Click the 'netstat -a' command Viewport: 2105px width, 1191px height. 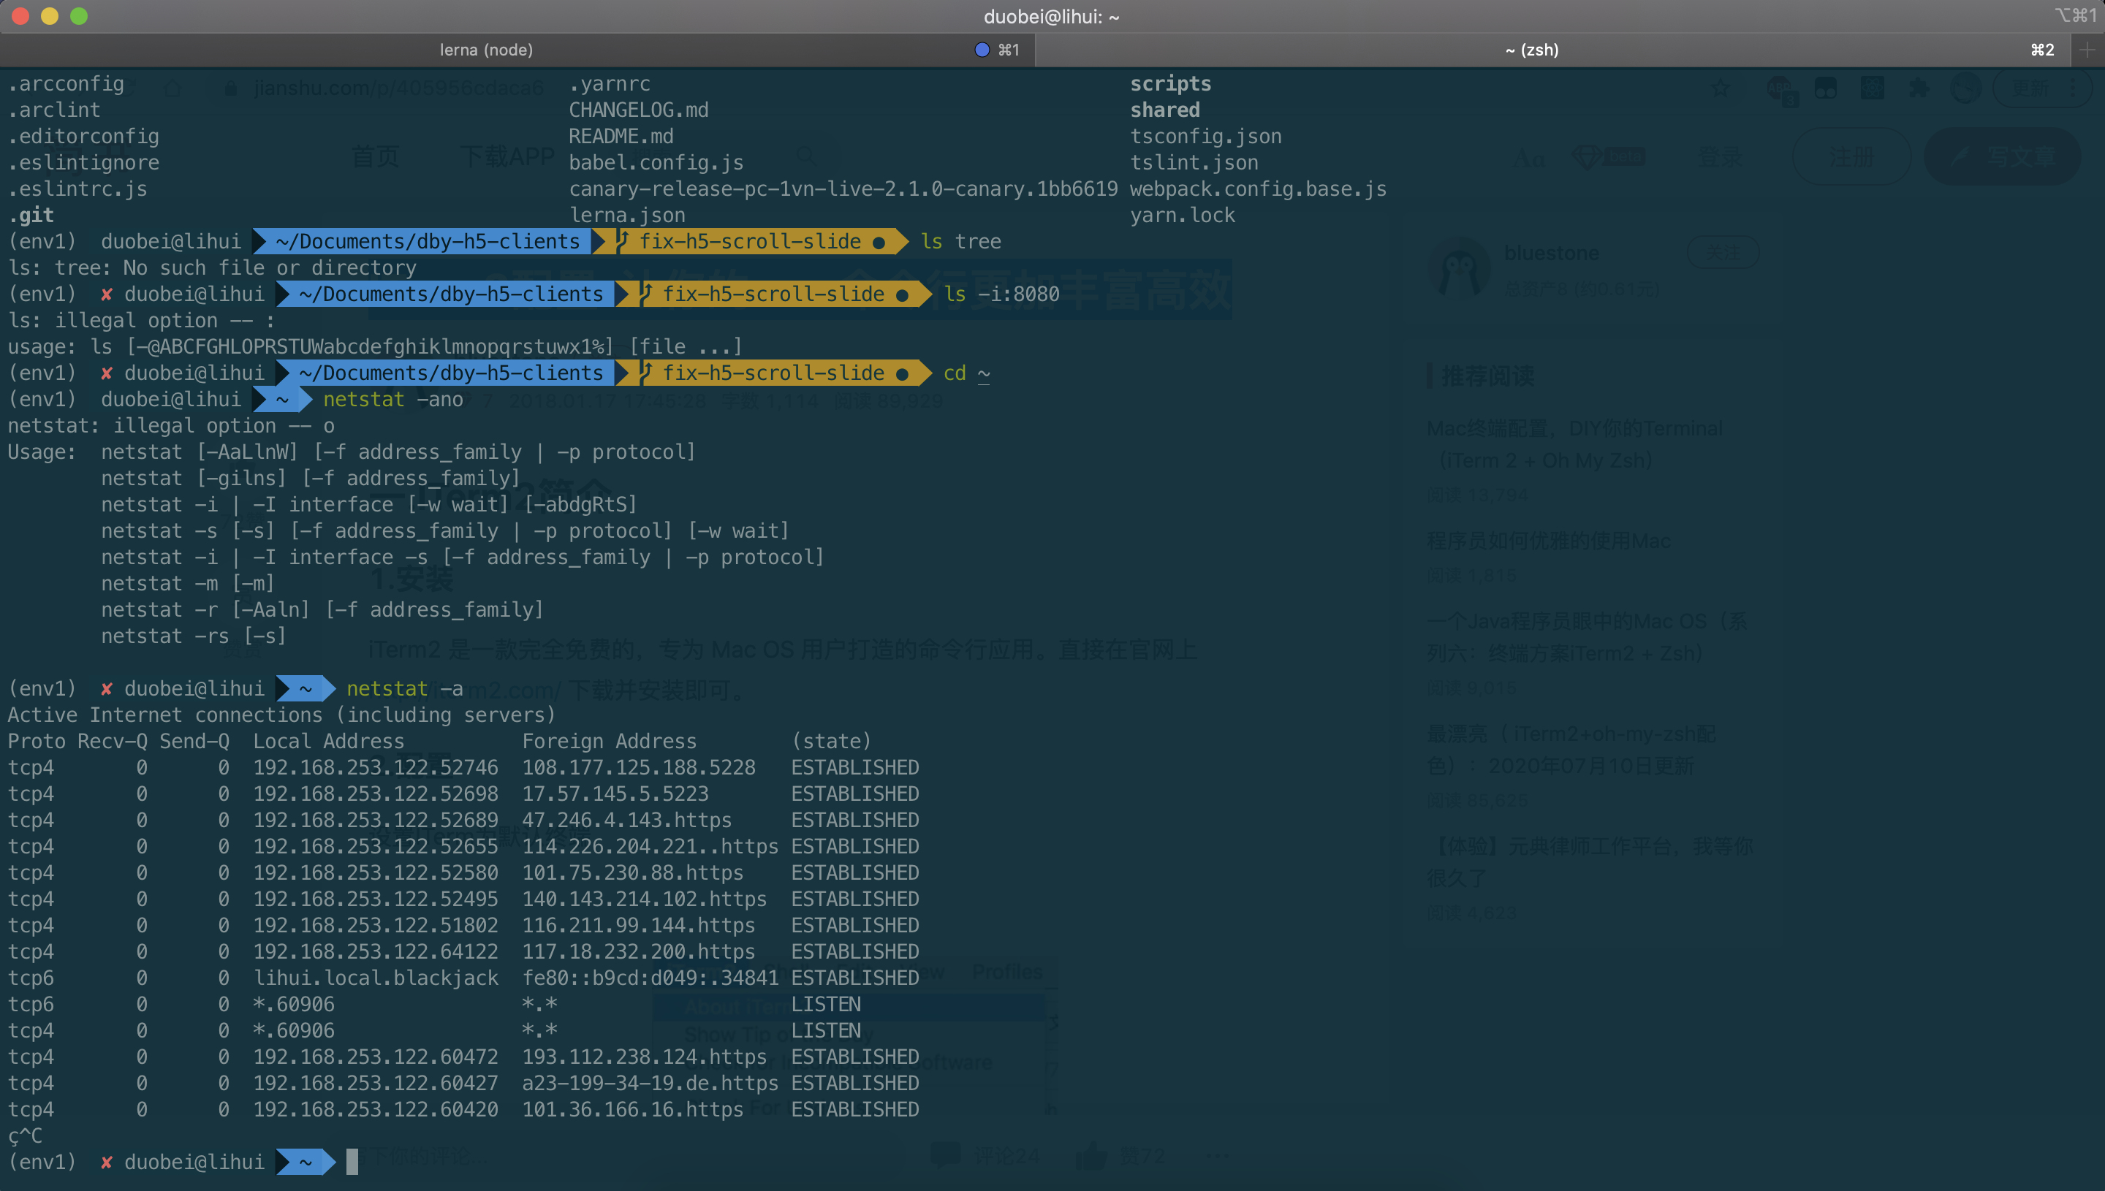point(404,689)
